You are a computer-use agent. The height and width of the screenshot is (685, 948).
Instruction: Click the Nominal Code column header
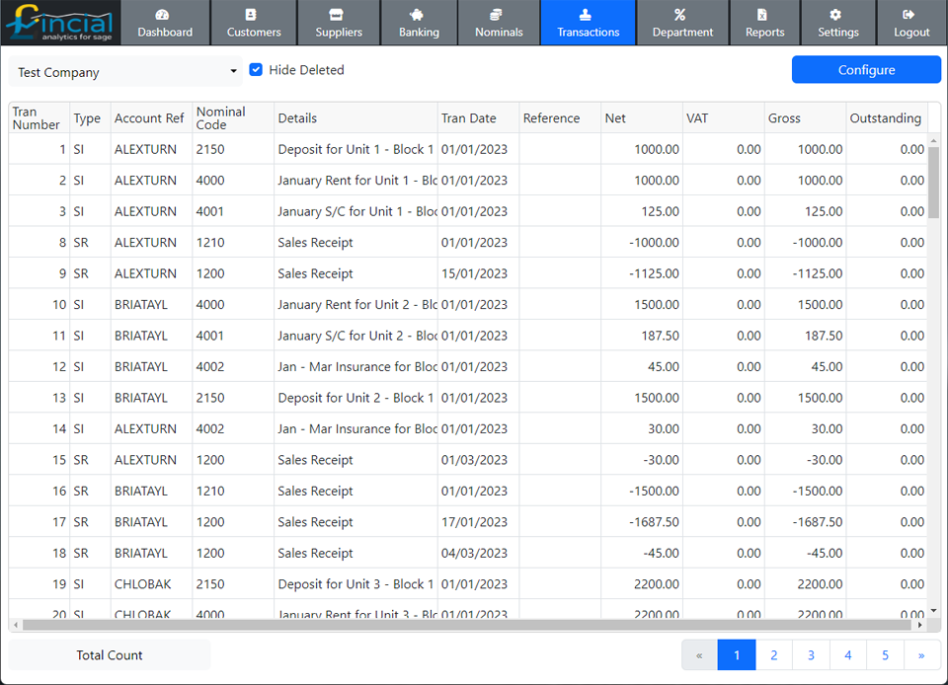[233, 117]
